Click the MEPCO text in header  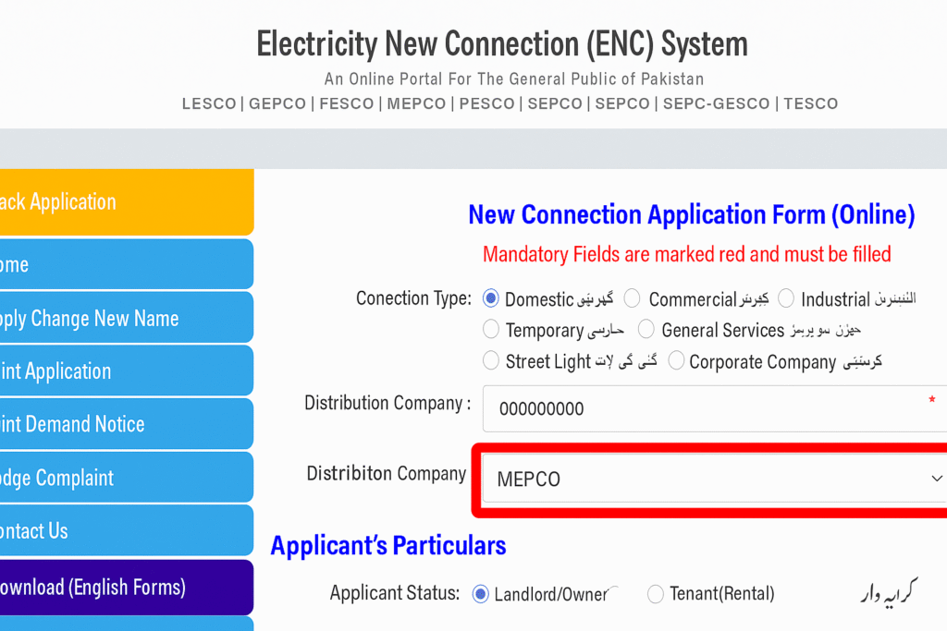pyautogui.click(x=416, y=103)
